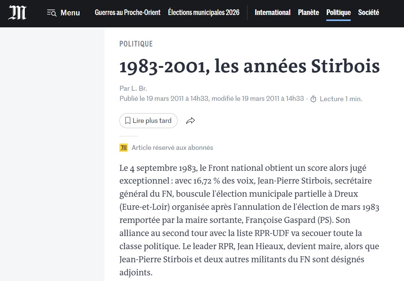
Task: Click the yellow M subscriber badge
Action: pyautogui.click(x=123, y=147)
